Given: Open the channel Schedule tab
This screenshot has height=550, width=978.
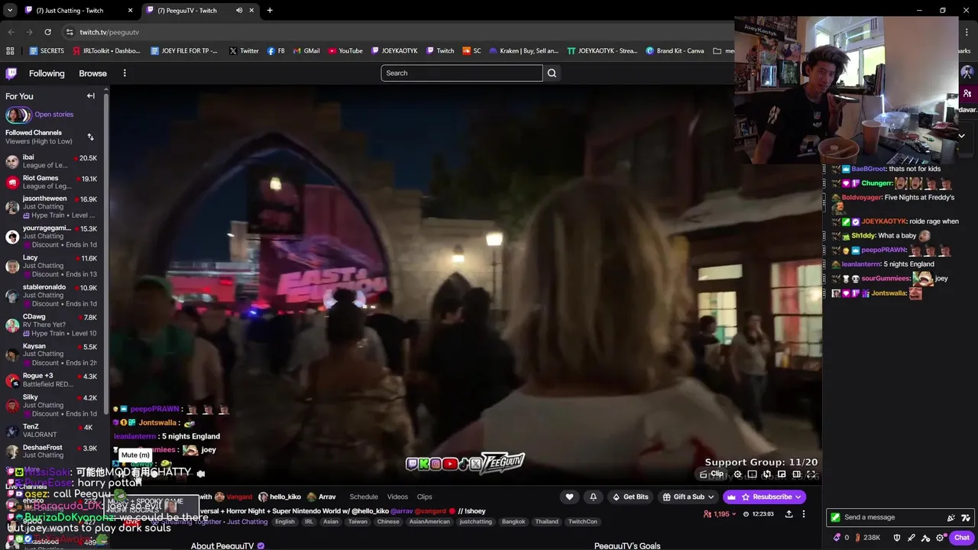Looking at the screenshot, I should [x=364, y=497].
